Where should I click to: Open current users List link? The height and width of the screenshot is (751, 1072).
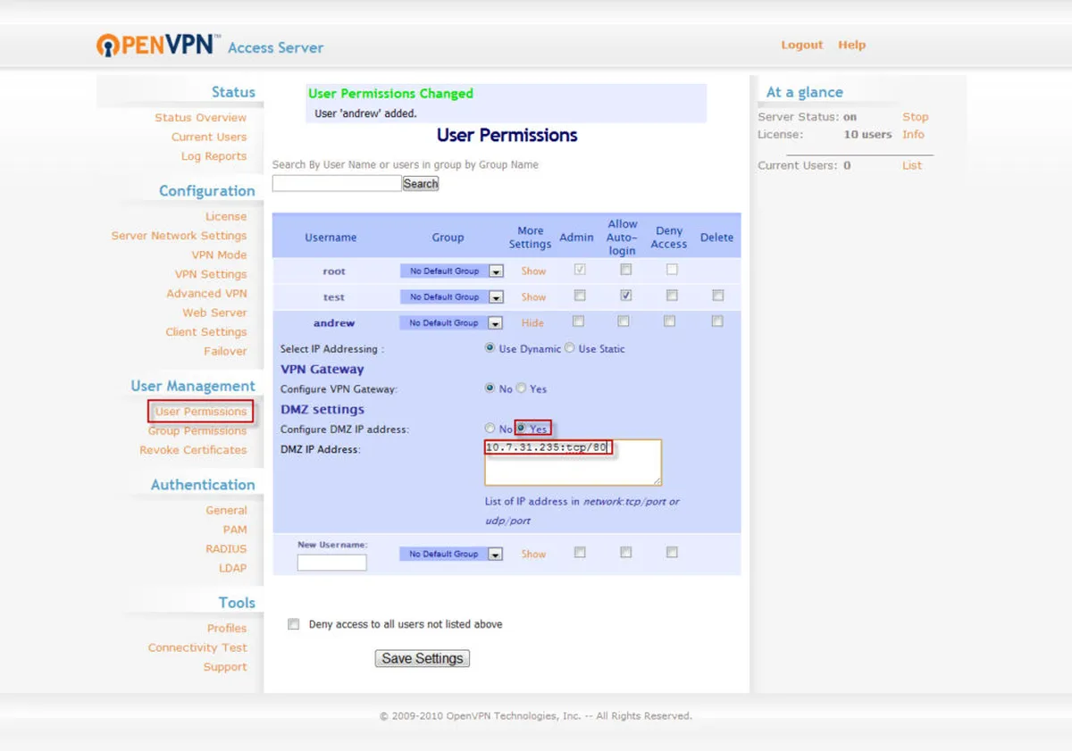[911, 165]
